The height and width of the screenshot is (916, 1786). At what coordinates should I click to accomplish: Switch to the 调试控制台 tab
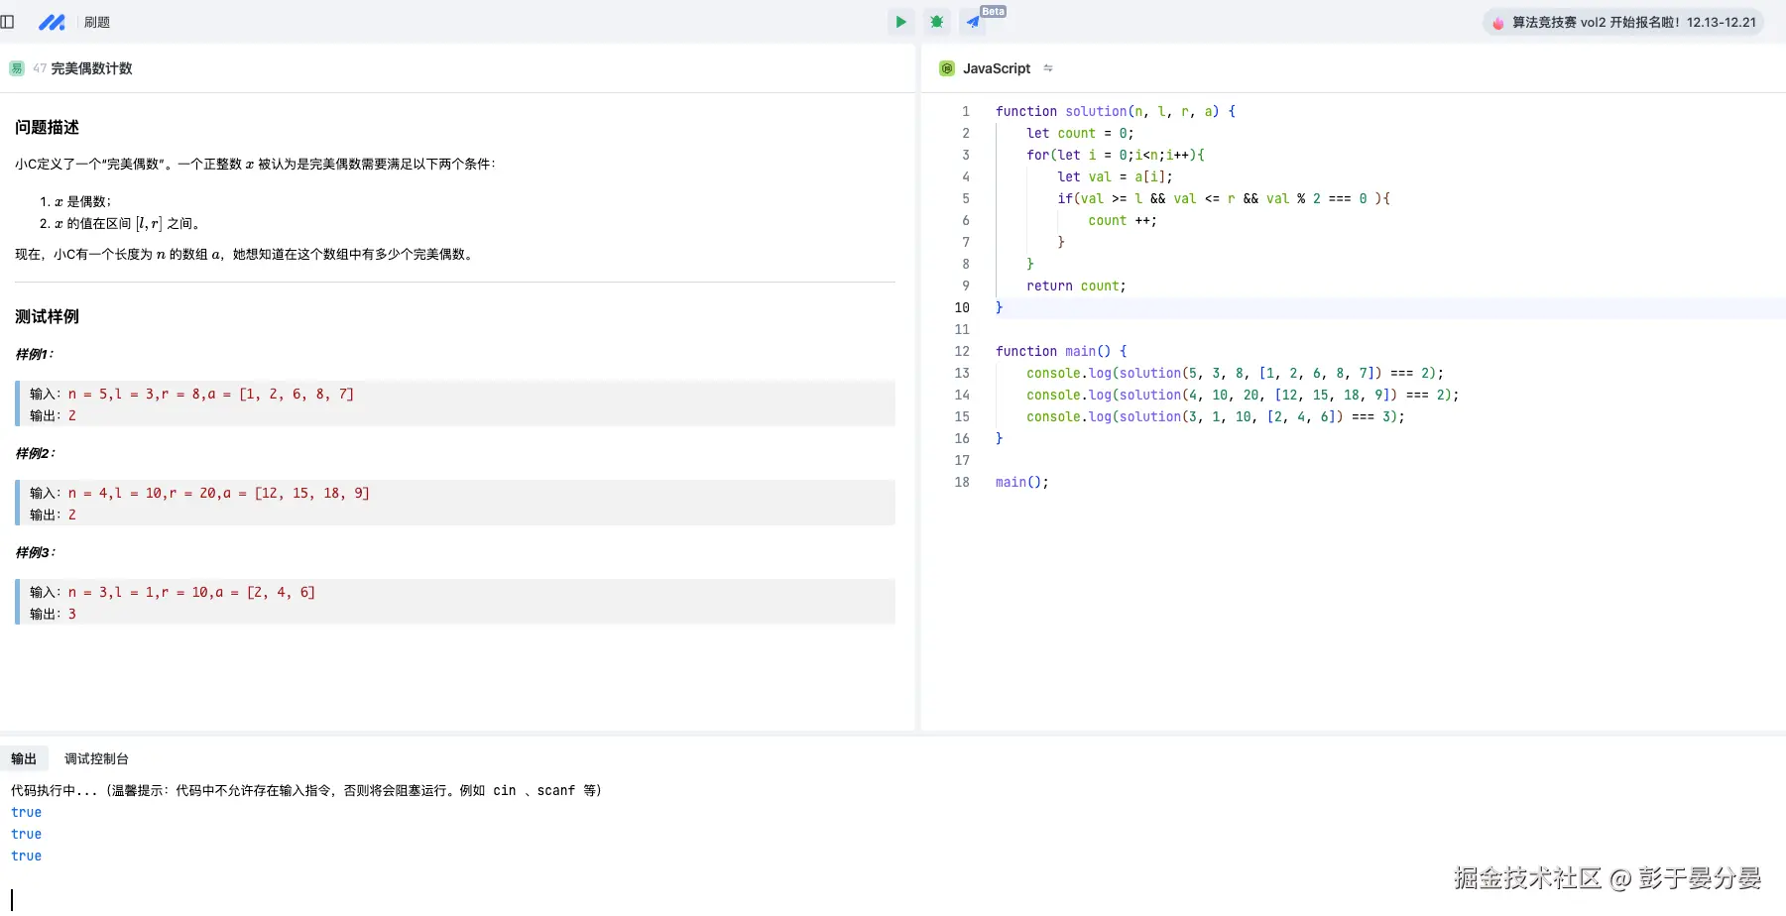pyautogui.click(x=96, y=758)
